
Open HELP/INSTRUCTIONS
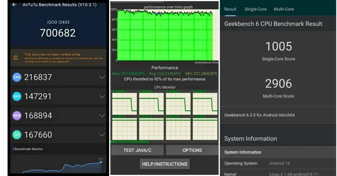(x=165, y=164)
